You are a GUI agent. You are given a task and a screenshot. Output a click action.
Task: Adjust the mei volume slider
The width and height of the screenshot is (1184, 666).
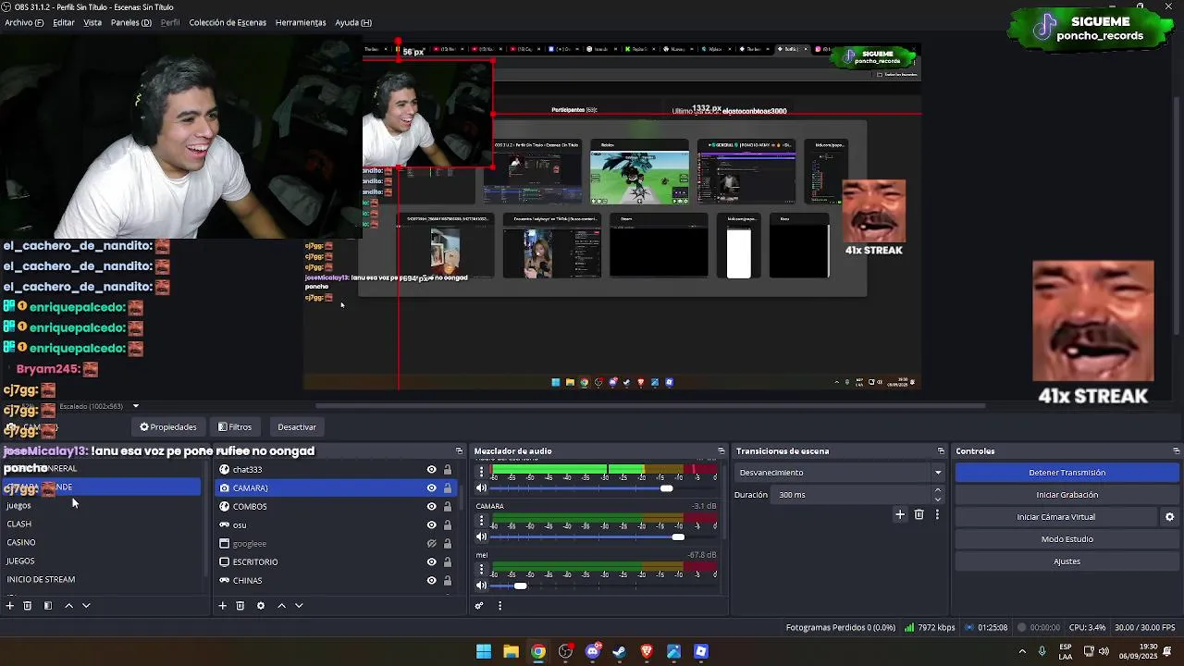(x=520, y=586)
